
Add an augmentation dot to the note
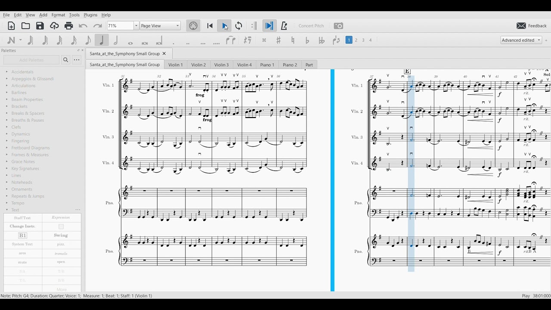click(x=173, y=43)
